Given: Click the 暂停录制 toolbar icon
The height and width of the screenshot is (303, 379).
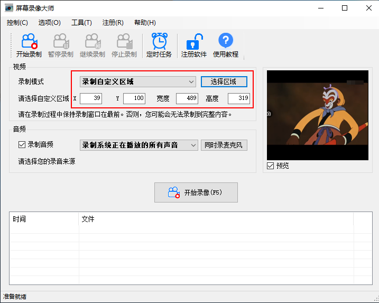Looking at the screenshot, I should [60, 42].
